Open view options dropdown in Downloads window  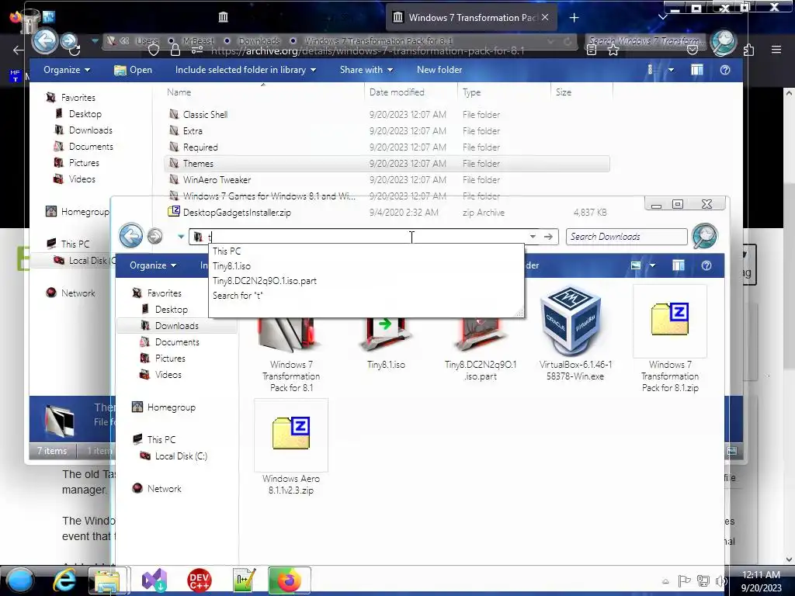click(652, 265)
